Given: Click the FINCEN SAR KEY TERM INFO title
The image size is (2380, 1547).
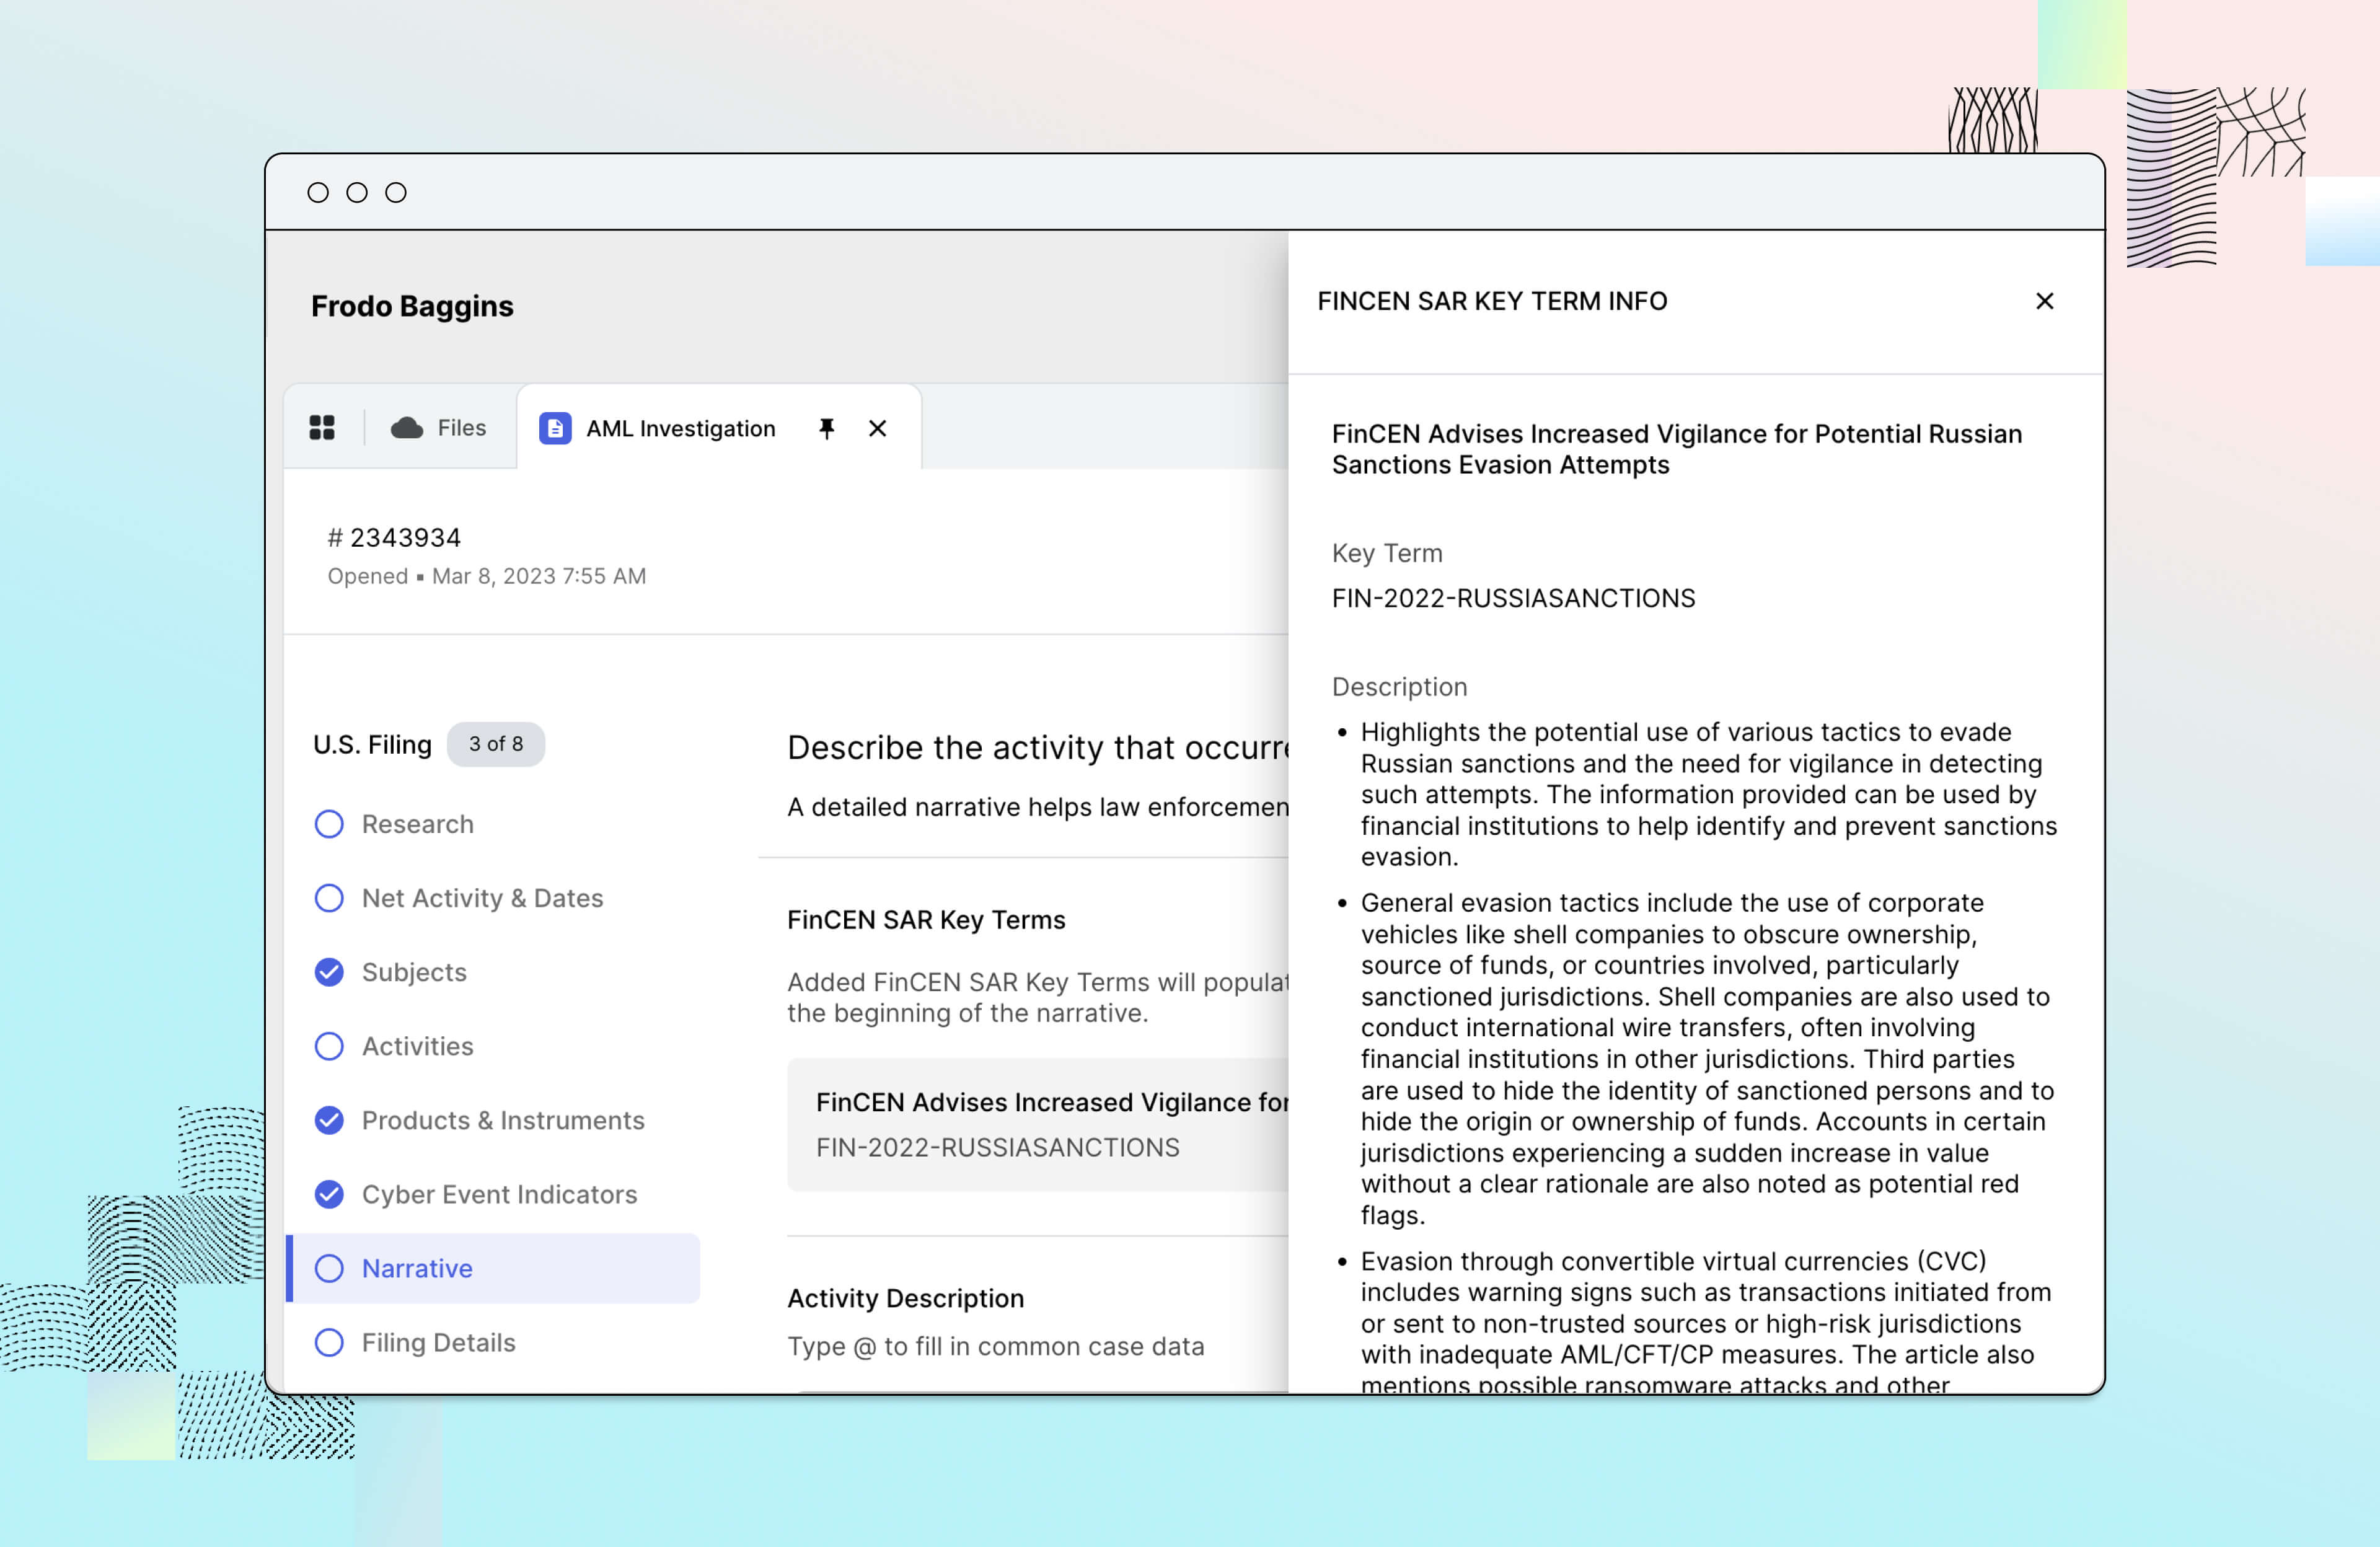Looking at the screenshot, I should pos(1492,301).
